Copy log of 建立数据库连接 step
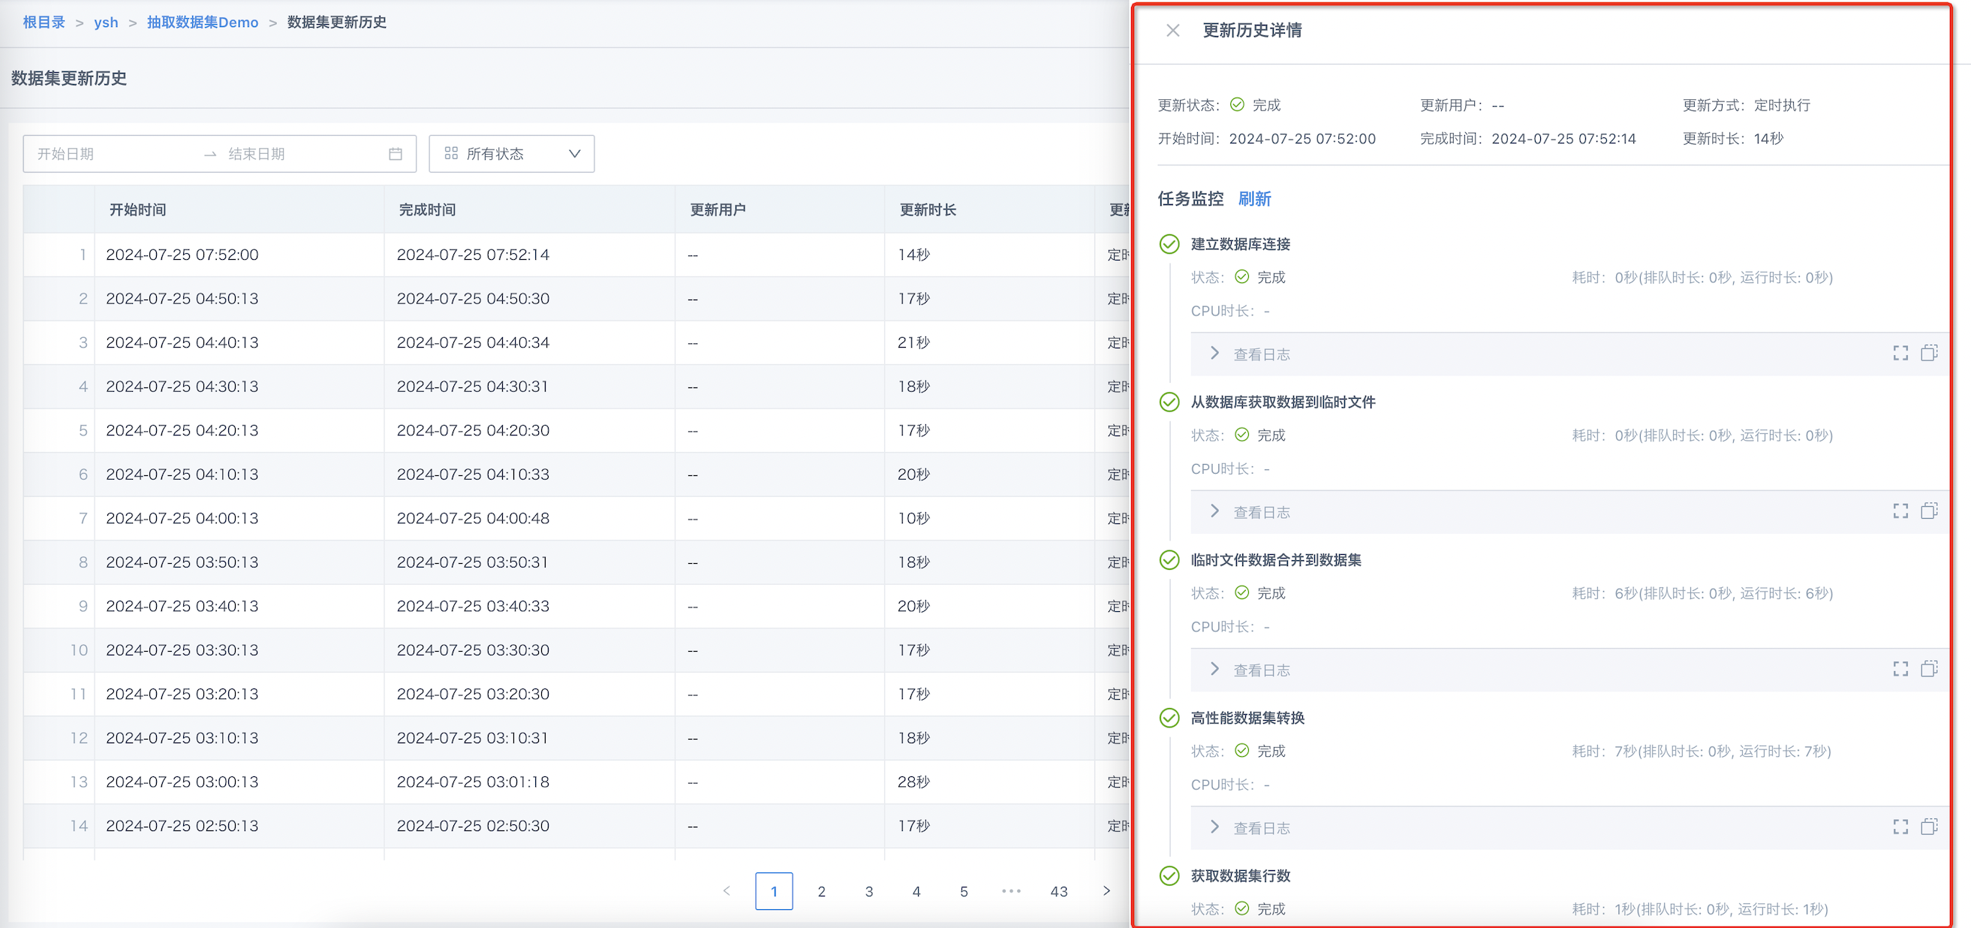This screenshot has height=928, width=1971. 1929,353
